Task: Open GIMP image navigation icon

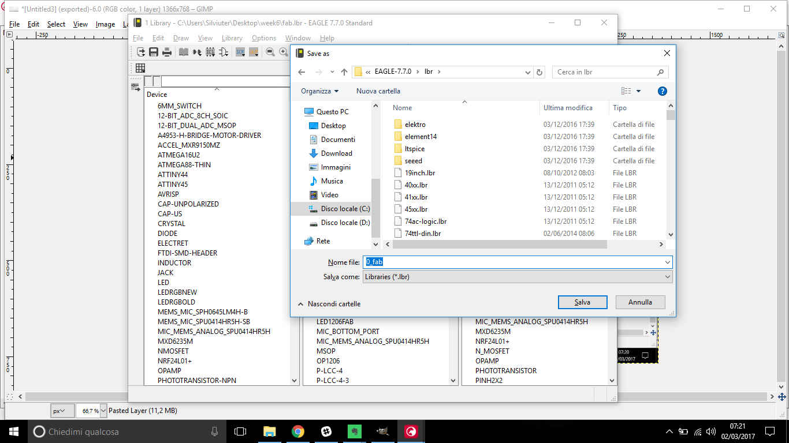Action: (x=781, y=397)
